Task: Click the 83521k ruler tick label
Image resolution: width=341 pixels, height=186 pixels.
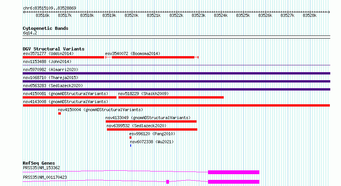Action: 154,15
